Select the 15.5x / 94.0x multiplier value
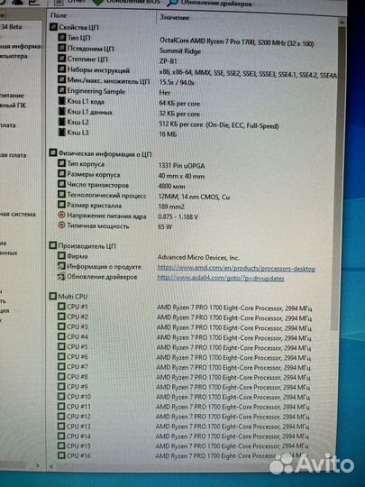This screenshot has width=365, height=487. (177, 82)
